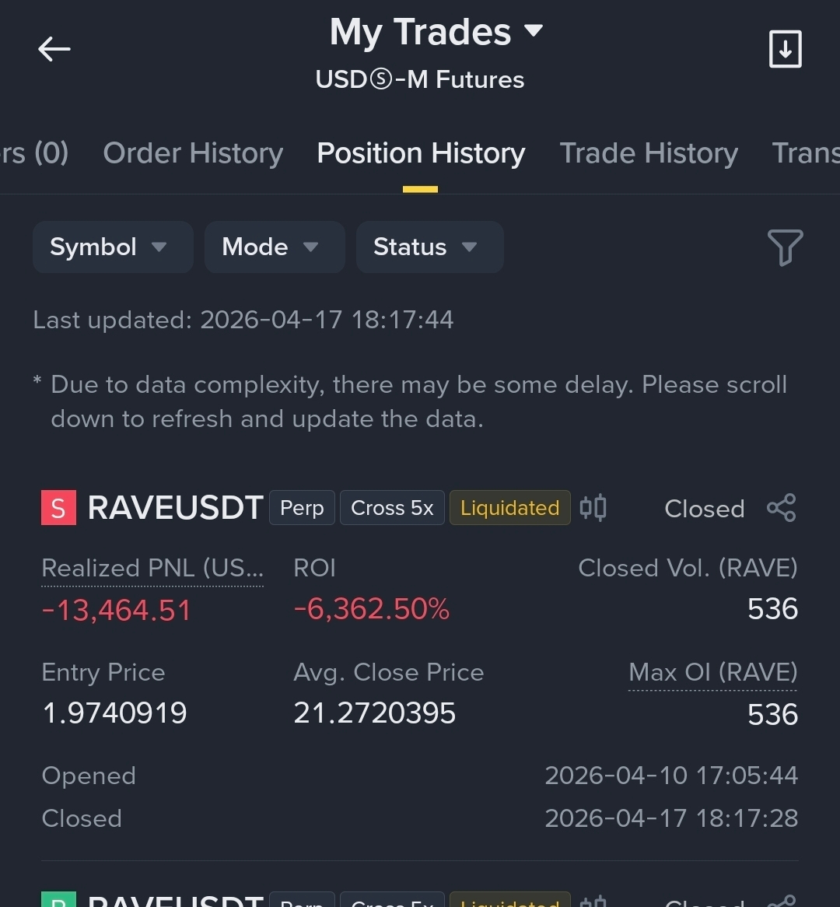Switch to Trade History tab
This screenshot has width=840, height=907.
click(649, 153)
